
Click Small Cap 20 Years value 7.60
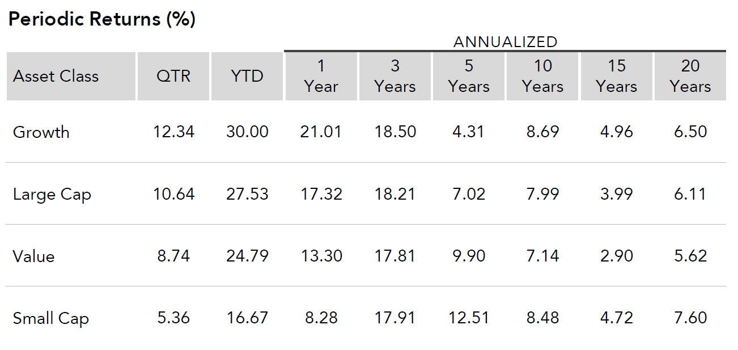[690, 318]
